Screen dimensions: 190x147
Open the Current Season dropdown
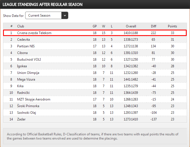click(44, 16)
